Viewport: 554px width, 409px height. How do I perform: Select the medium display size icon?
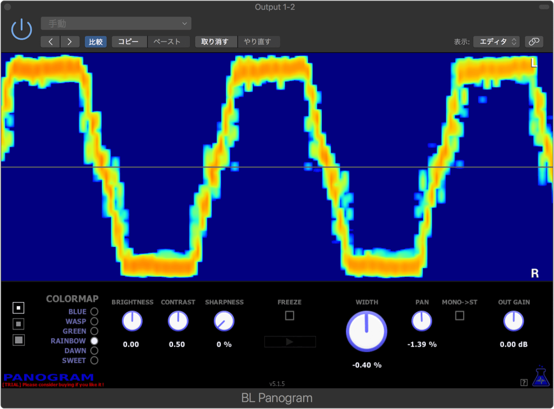19,324
